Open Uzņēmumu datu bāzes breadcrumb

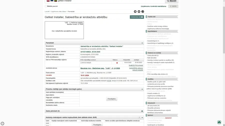(x=58, y=11)
